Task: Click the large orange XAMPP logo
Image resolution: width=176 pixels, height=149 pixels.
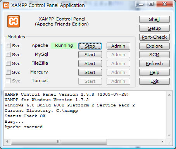Action: (14, 21)
